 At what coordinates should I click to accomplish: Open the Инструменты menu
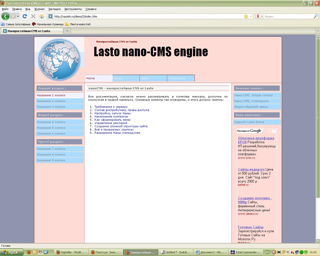73,9
